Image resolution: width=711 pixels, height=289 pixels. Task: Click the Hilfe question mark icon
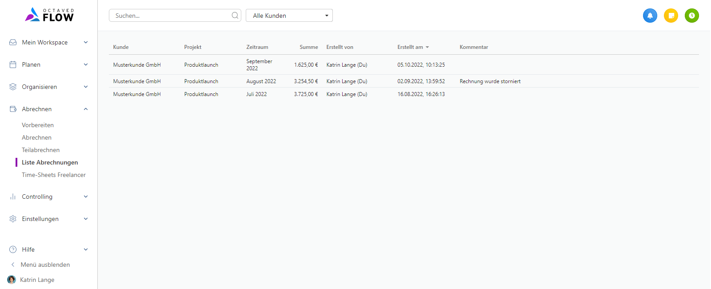coord(13,249)
